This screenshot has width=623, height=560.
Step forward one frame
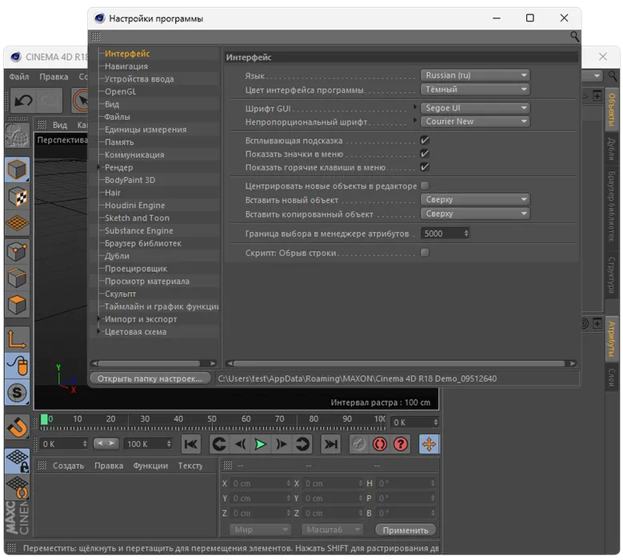pyautogui.click(x=282, y=444)
